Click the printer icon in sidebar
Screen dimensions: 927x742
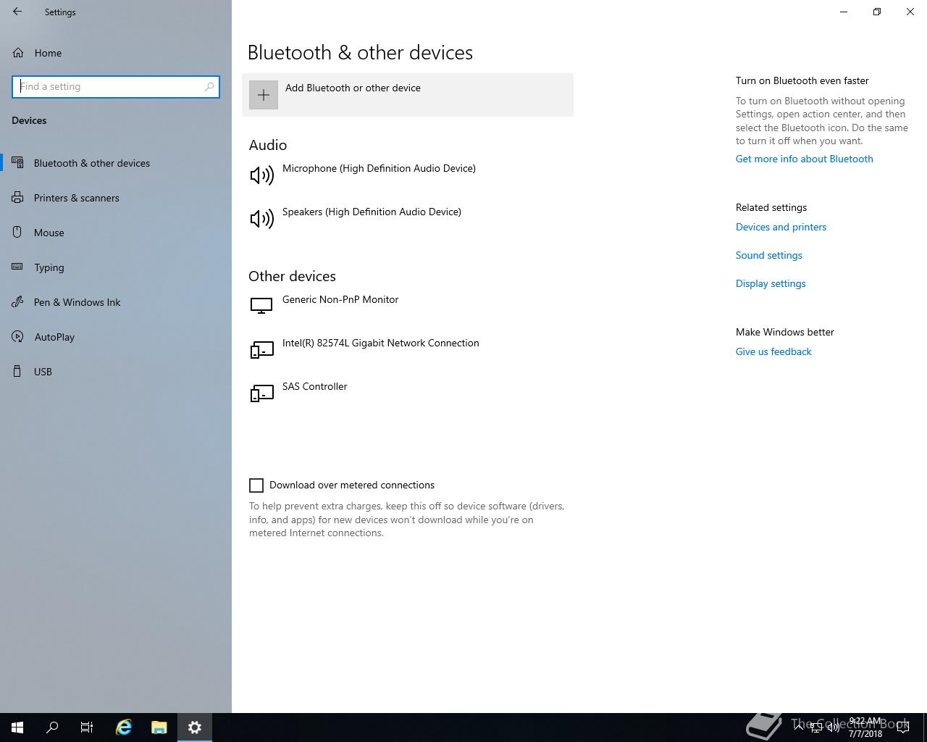17,198
